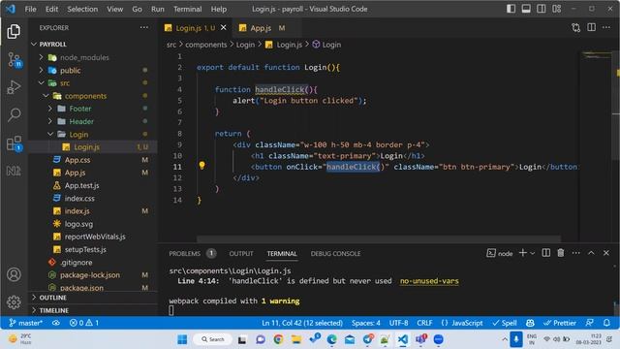
Task: Kill terminal with trash icon
Action: (x=561, y=253)
